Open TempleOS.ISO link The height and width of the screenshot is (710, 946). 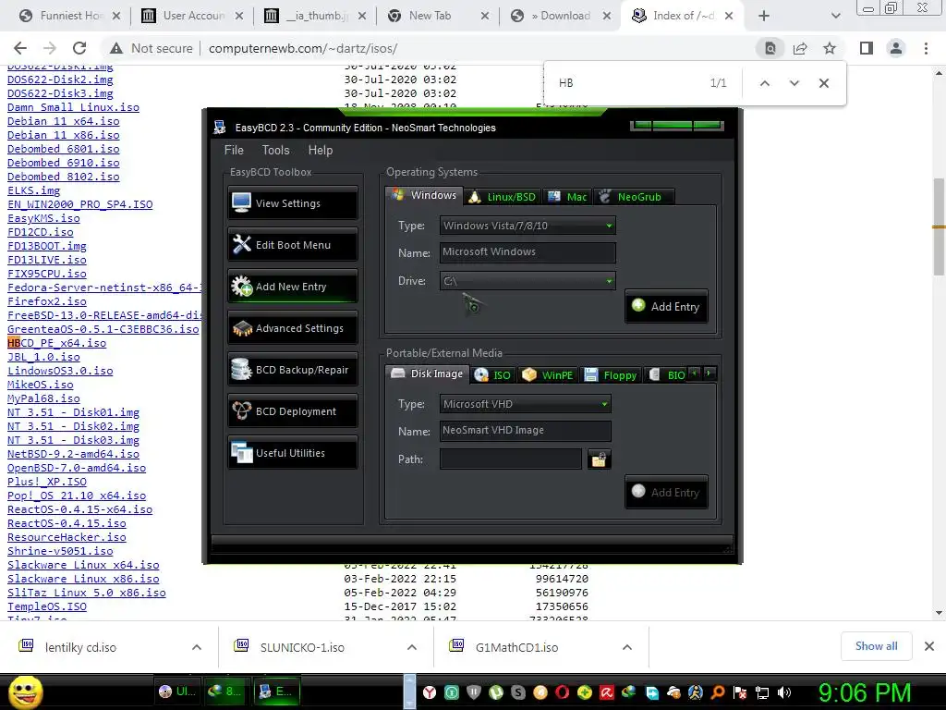[x=47, y=606]
